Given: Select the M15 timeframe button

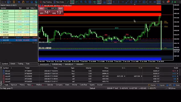Looking at the screenshot, I should point(159,2).
